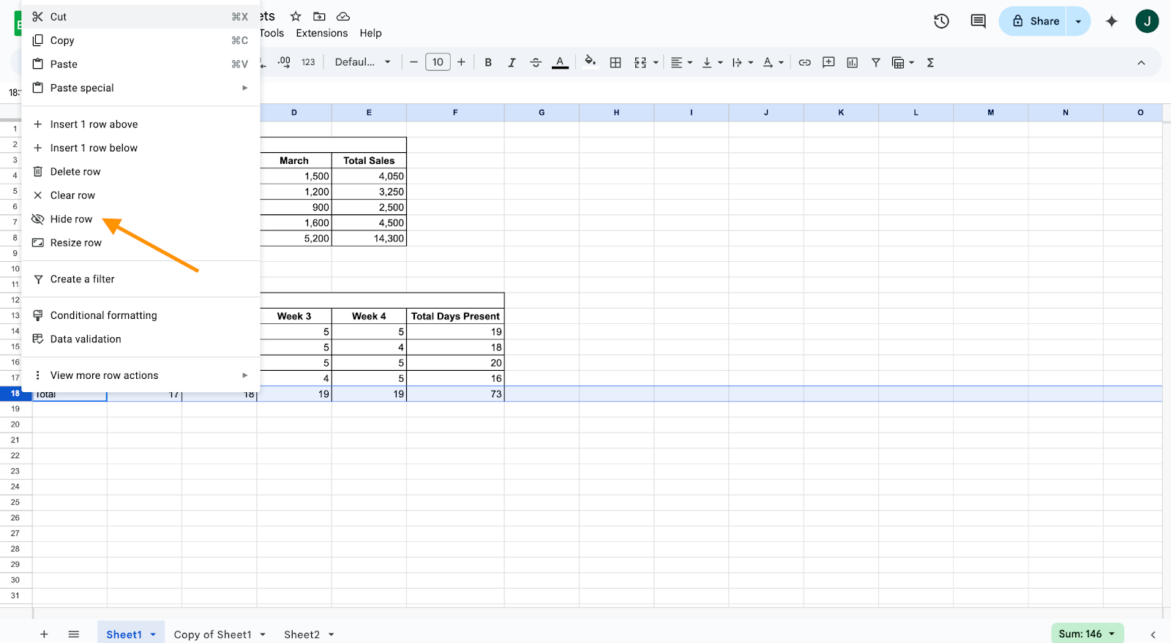This screenshot has height=643, width=1171.
Task: Switch to Copy of Sheet1 tab
Action: coord(212,634)
